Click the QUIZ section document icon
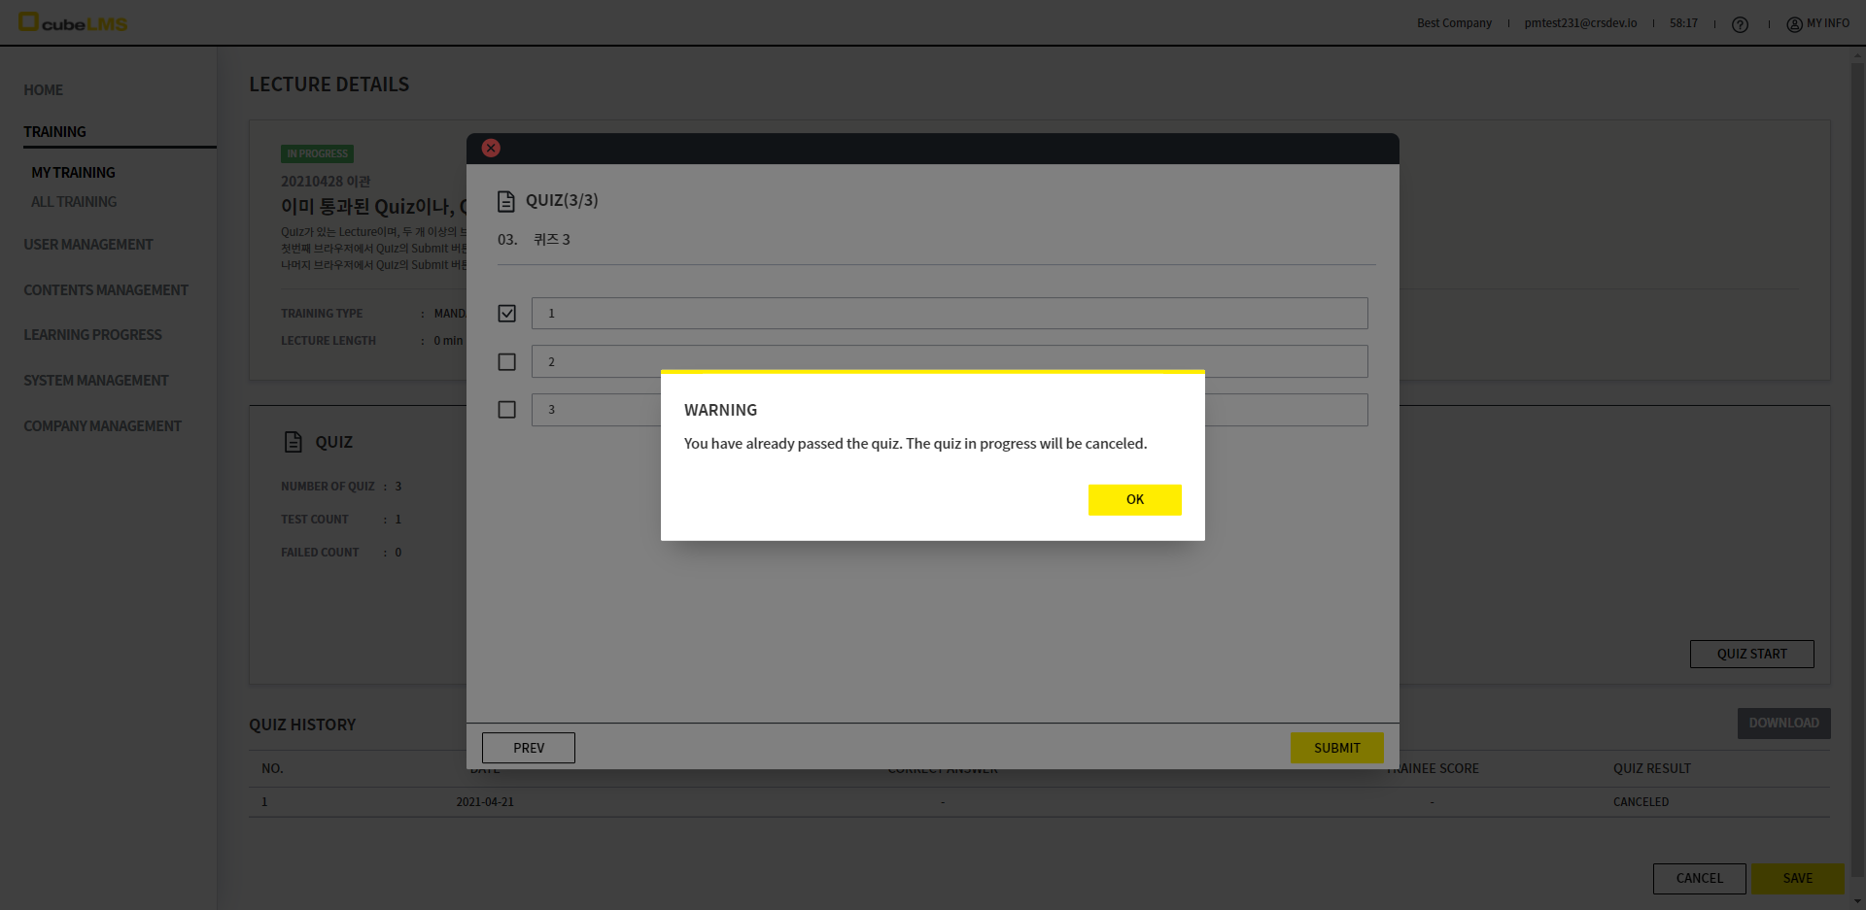Viewport: 1866px width, 910px height. (x=293, y=442)
